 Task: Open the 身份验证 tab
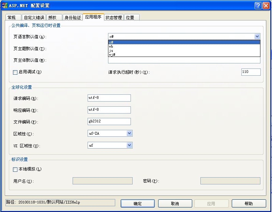[x=73, y=17]
